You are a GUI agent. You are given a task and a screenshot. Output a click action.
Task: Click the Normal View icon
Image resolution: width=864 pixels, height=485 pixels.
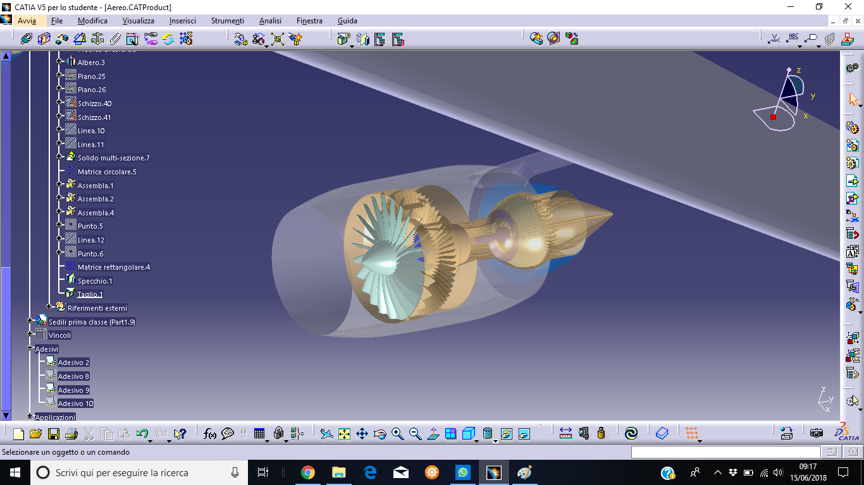[x=433, y=434]
